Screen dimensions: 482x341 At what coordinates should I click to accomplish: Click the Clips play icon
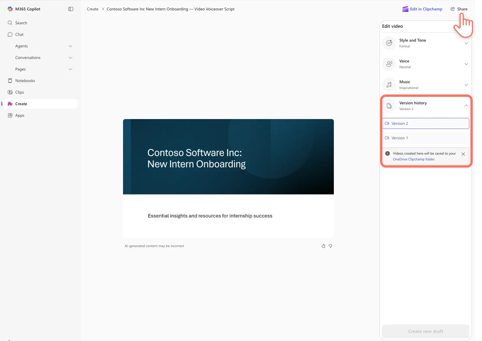(10, 92)
